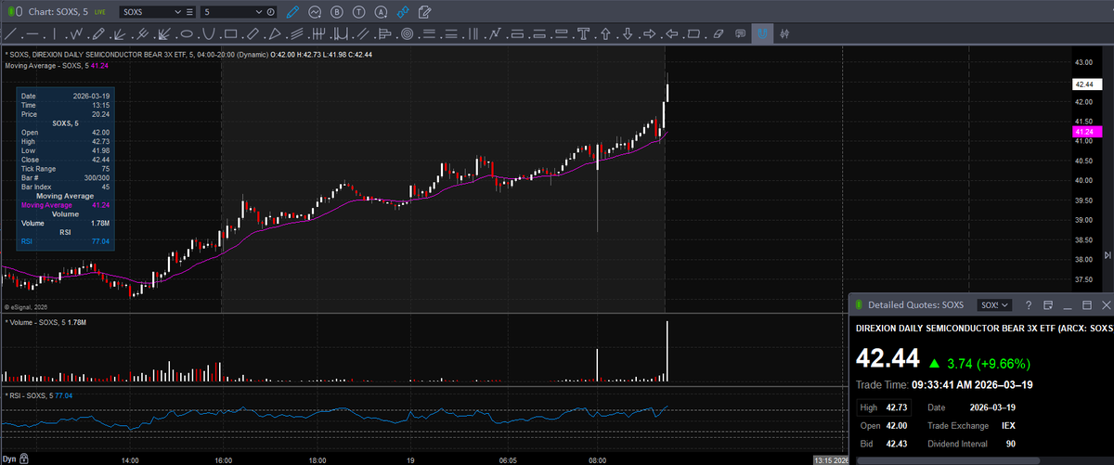Screen dimensions: 1114x465
Task: Select the zigzag polyline drawing tool
Action: coord(77,34)
